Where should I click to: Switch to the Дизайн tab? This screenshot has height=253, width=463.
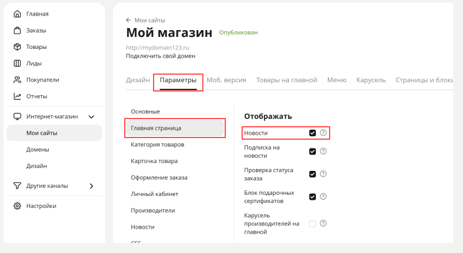(138, 80)
